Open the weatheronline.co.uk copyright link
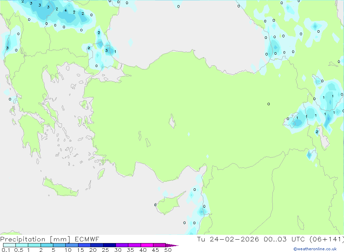 click(x=315, y=249)
